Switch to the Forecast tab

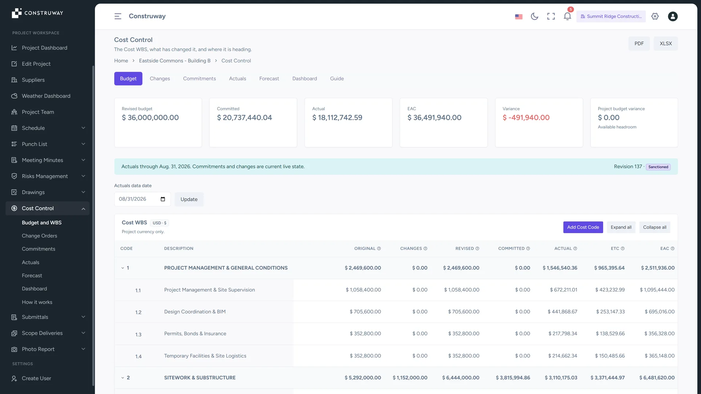(x=269, y=79)
